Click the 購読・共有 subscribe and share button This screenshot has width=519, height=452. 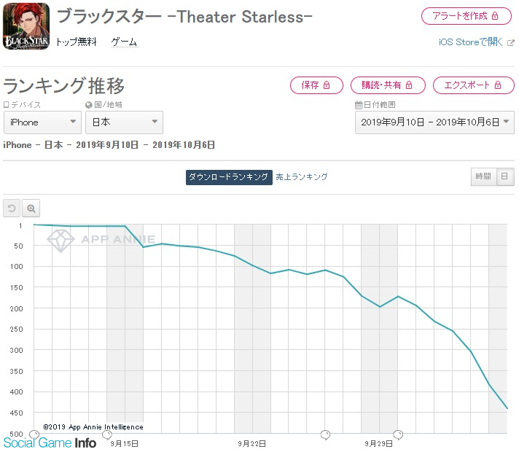click(388, 85)
